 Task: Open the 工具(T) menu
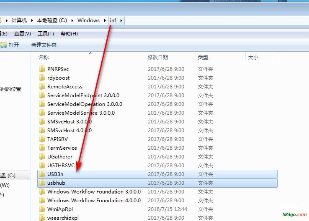click(46, 34)
